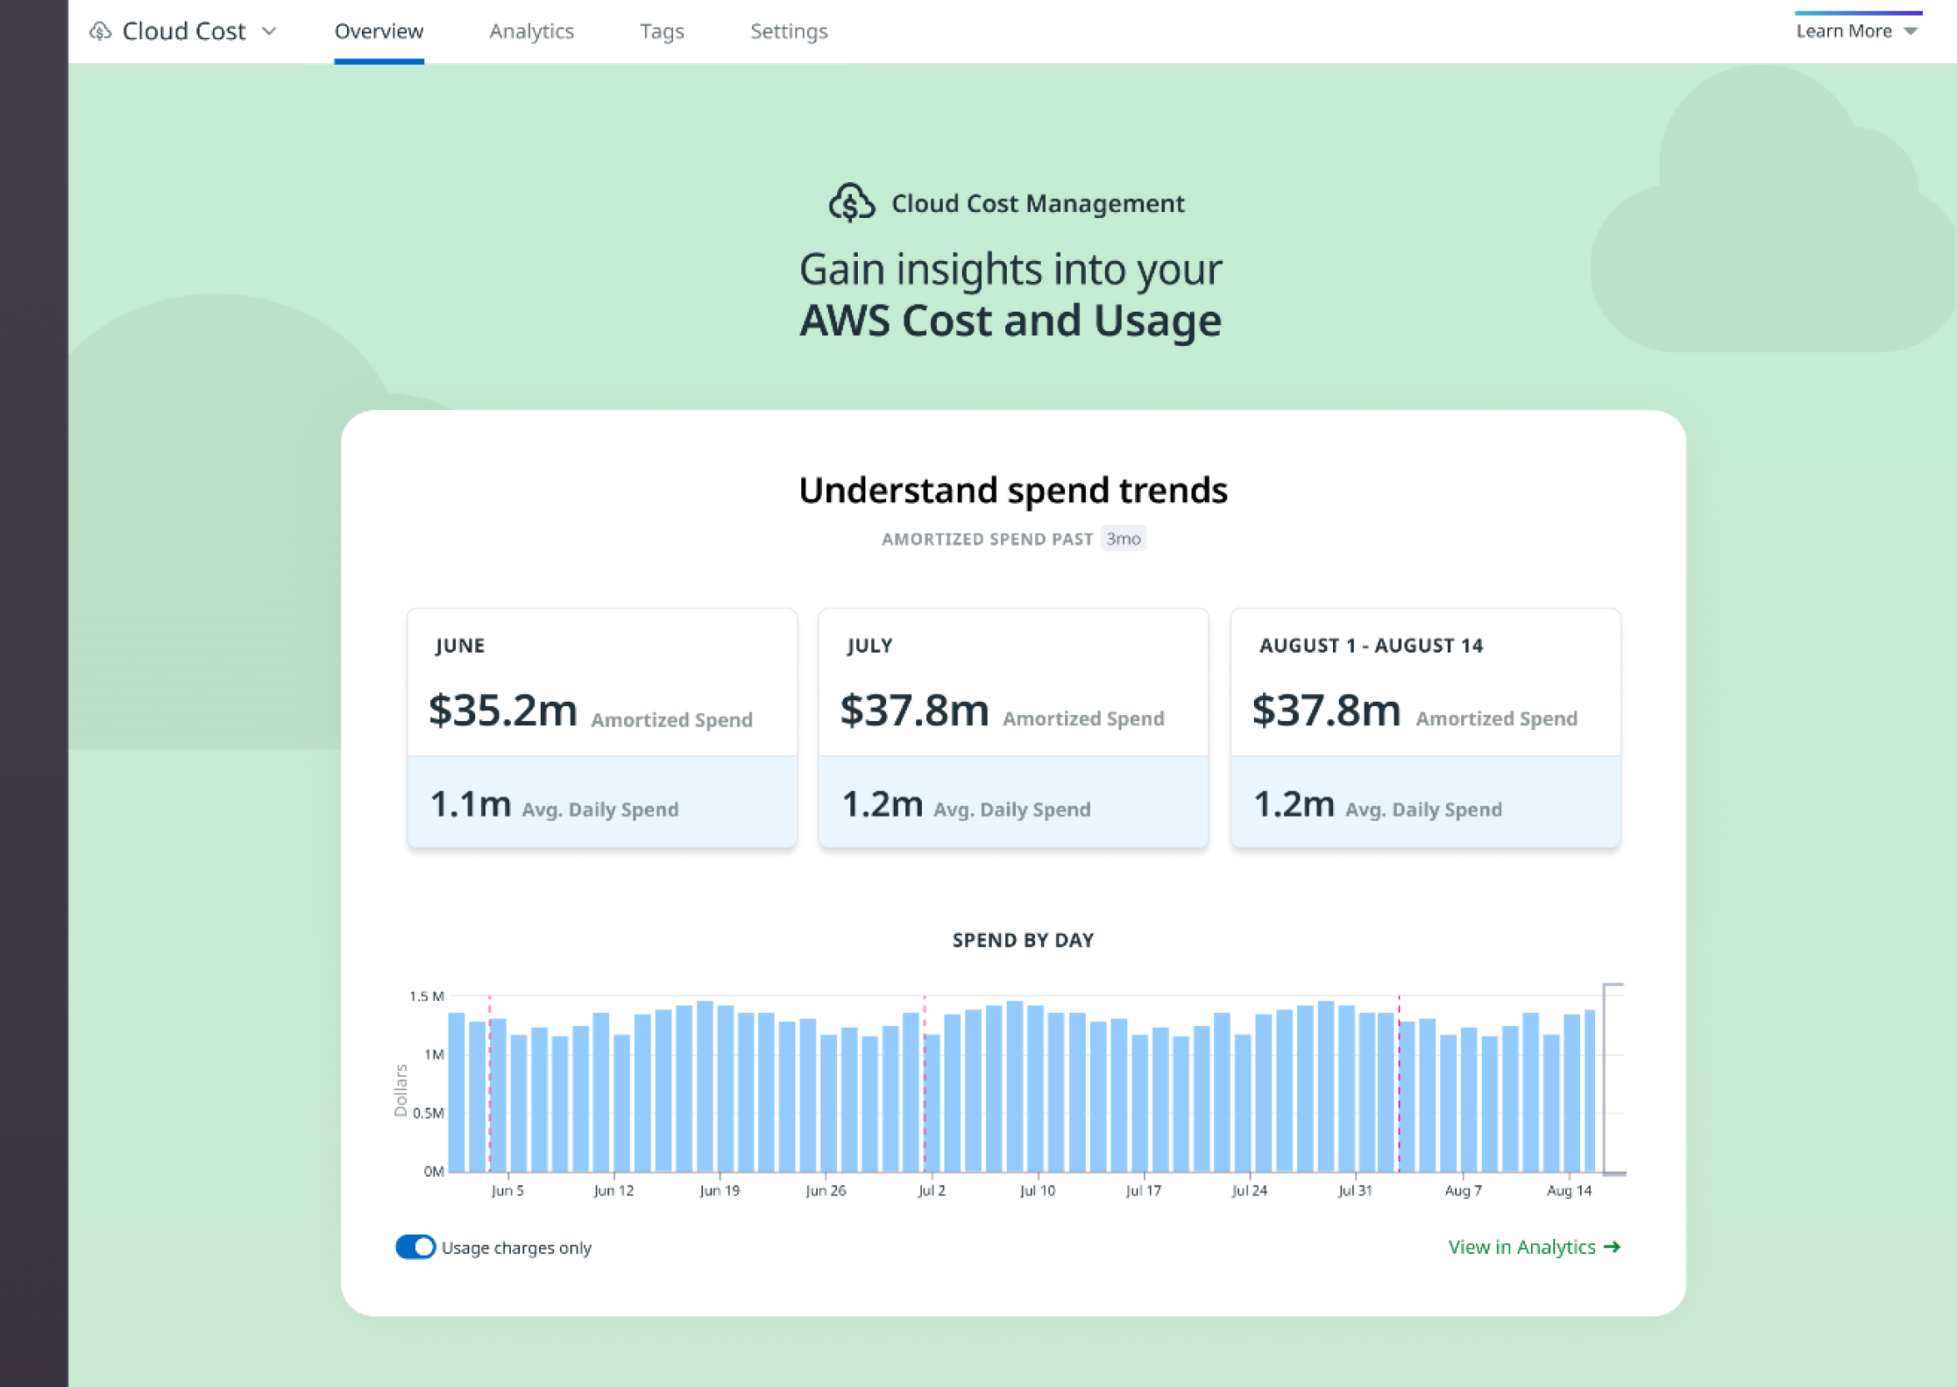Image resolution: width=1957 pixels, height=1387 pixels.
Task: Open the Tags tab
Action: click(x=661, y=32)
